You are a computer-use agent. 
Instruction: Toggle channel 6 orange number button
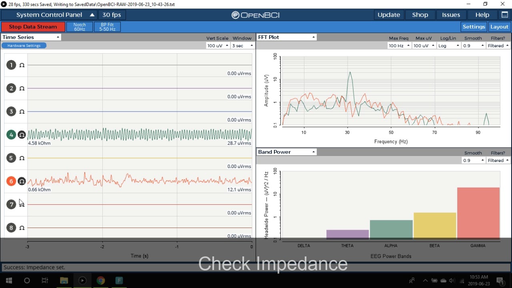coord(11,181)
